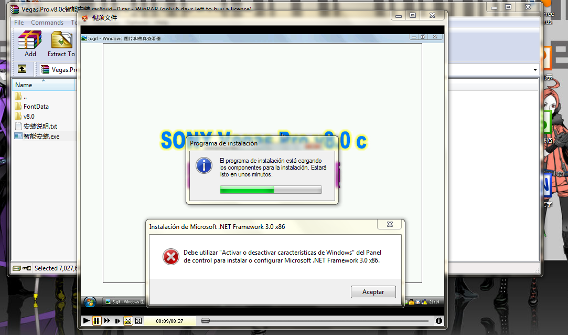Open the File menu in WinRAR
This screenshot has width=568, height=335.
point(19,23)
